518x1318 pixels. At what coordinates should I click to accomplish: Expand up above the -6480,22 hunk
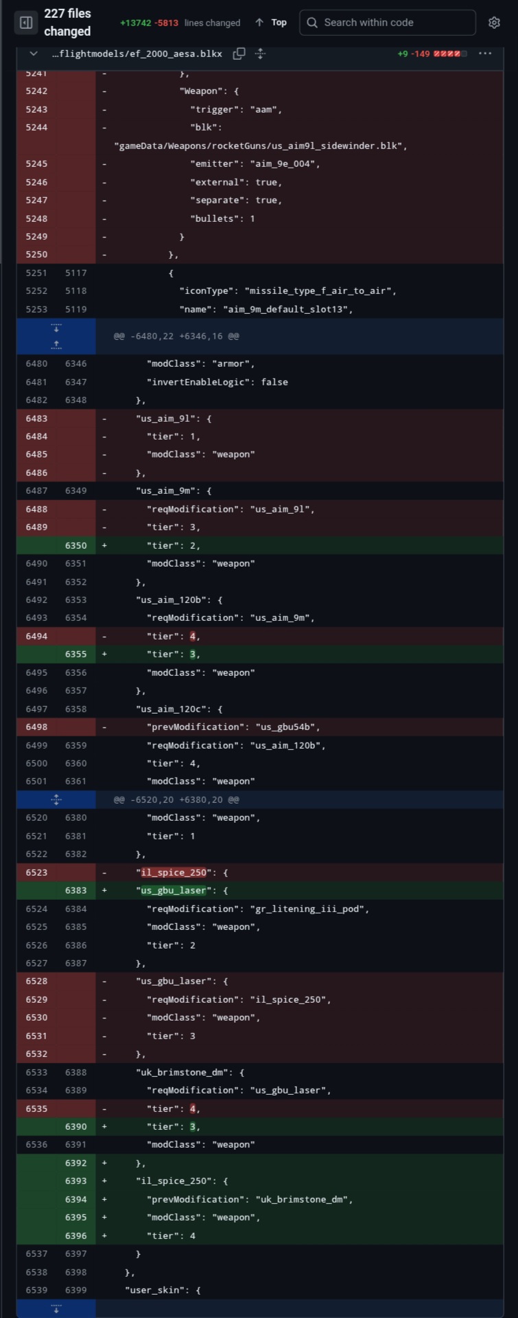(x=56, y=344)
